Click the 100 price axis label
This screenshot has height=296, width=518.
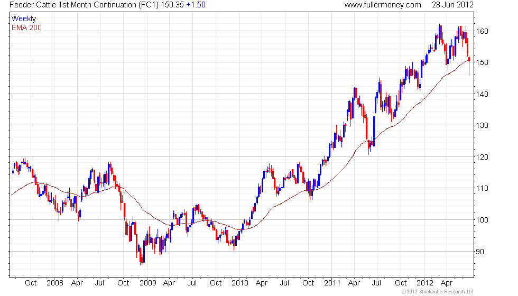tap(482, 220)
